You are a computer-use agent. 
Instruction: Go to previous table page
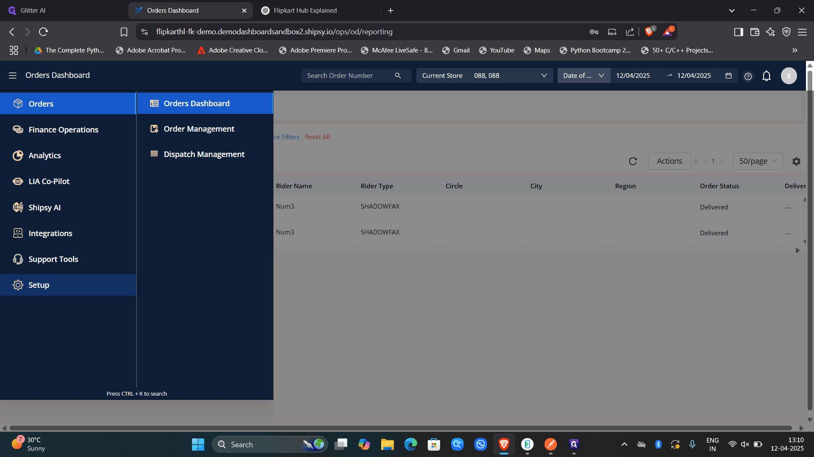click(705, 161)
